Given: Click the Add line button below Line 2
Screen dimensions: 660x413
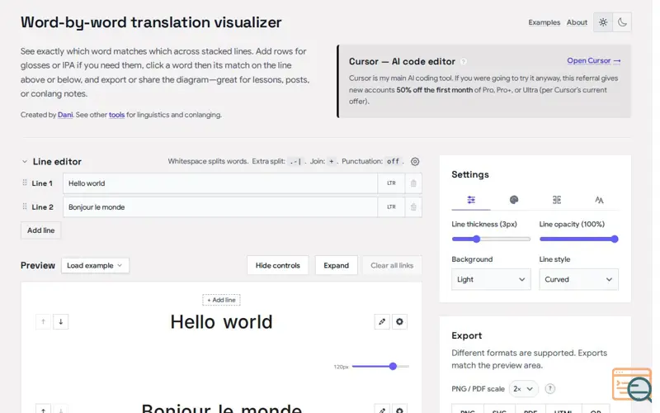Looking at the screenshot, I should pyautogui.click(x=40, y=230).
